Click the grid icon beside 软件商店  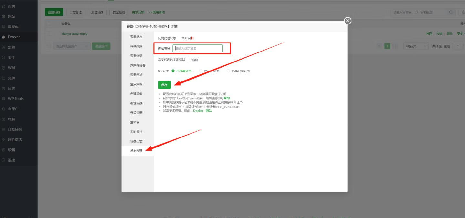click(x=4, y=140)
